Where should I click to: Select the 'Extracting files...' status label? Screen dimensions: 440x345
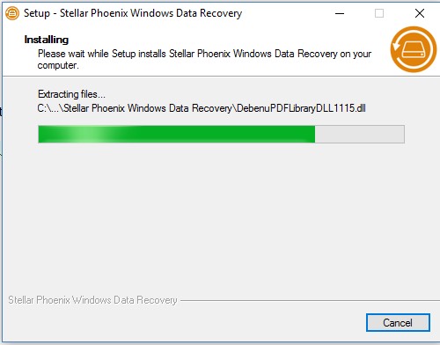[x=71, y=94]
